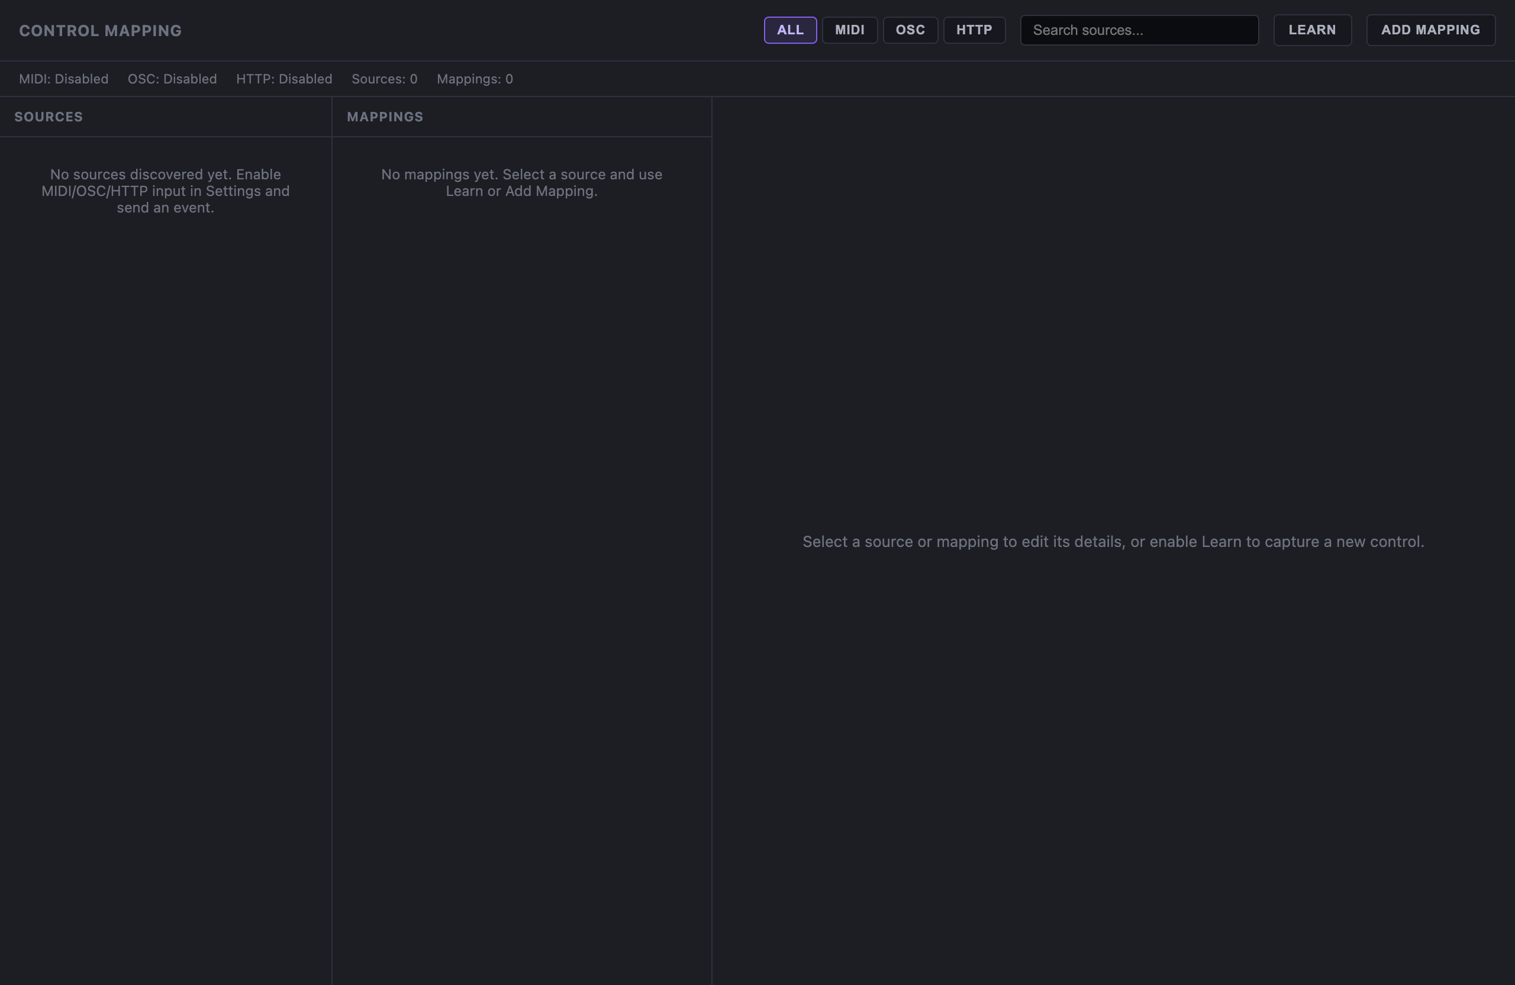Viewport: 1515px width, 985px height.
Task: Click the HTTP: Disabled status text
Action: 284,79
